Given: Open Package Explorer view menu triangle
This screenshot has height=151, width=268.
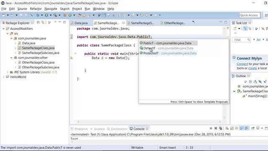Looking at the screenshot, I should [55, 22].
